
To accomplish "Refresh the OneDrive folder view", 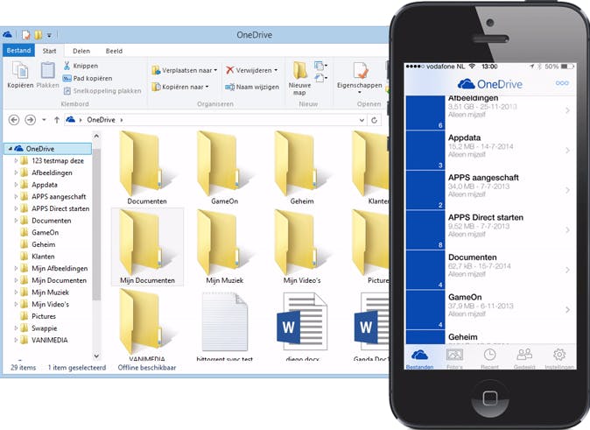I will (374, 120).
